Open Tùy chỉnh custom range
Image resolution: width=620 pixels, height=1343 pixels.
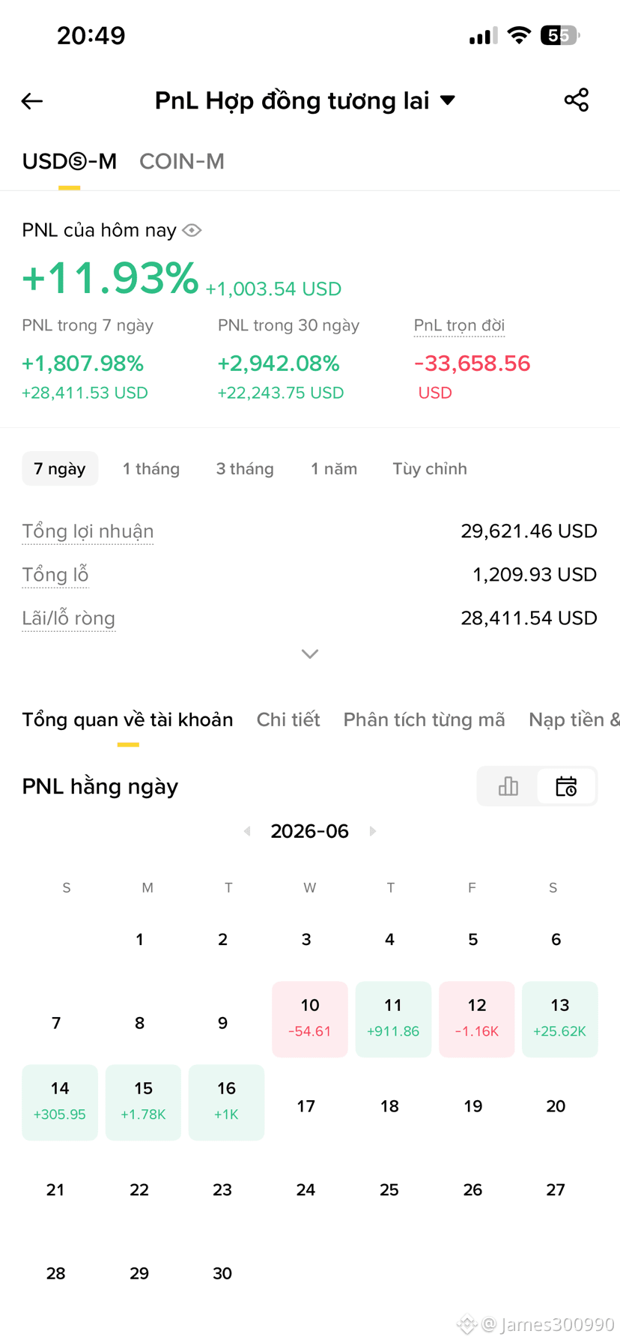click(x=430, y=468)
